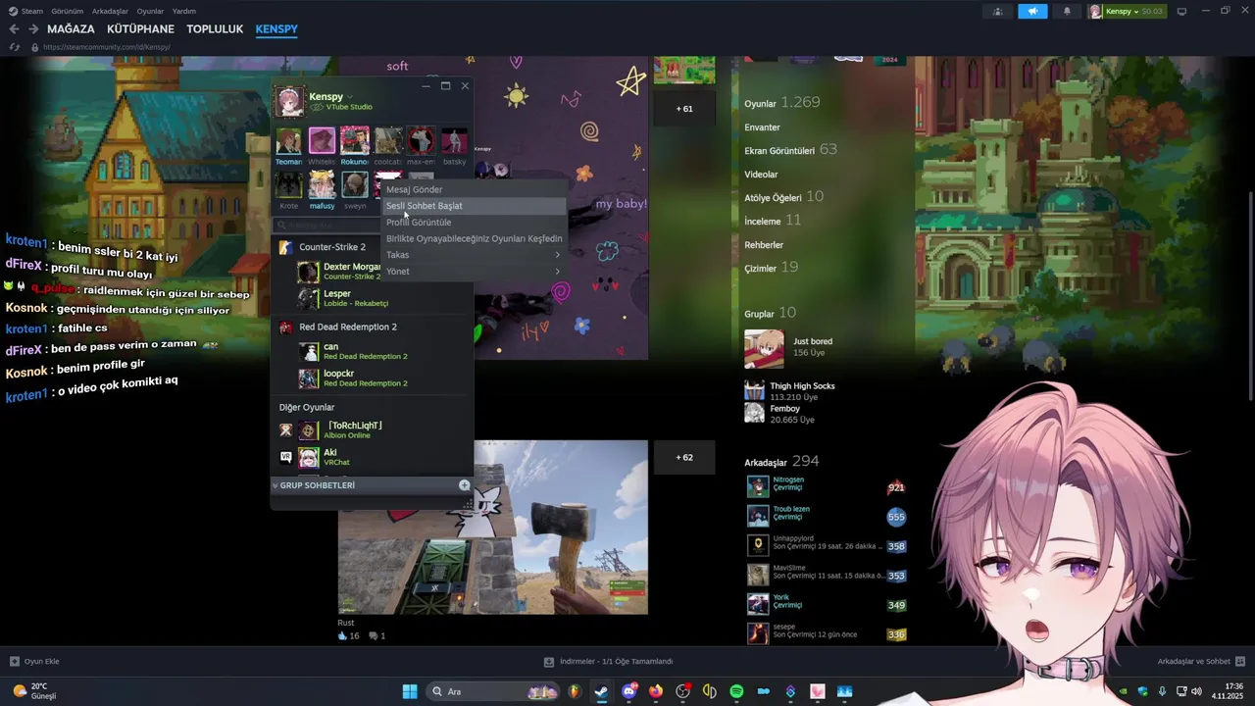The height and width of the screenshot is (706, 1255).
Task: Go forward with the navigation arrow
Action: pyautogui.click(x=33, y=29)
